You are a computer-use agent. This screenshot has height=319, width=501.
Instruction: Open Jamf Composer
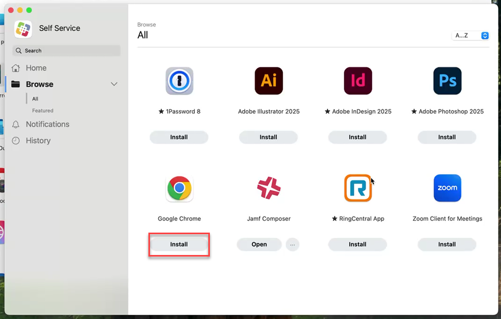click(259, 245)
